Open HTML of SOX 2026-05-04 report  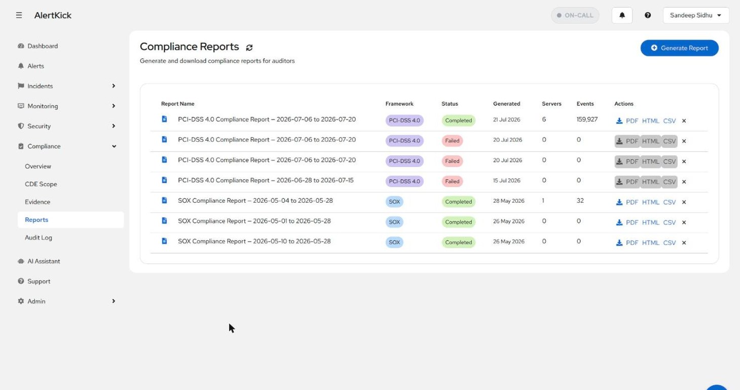650,202
